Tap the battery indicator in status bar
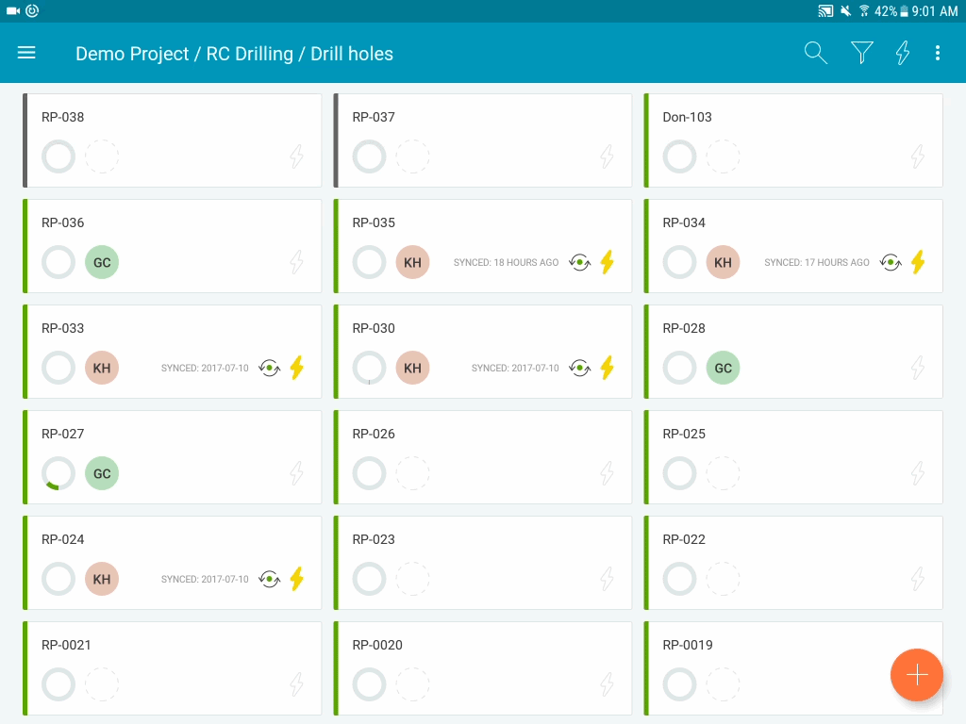 [904, 11]
